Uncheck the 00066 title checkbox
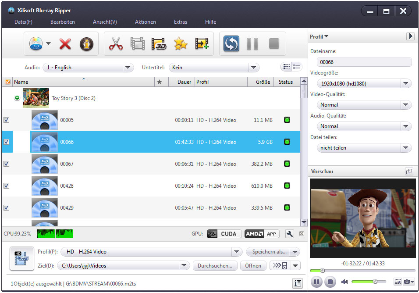 click(7, 142)
